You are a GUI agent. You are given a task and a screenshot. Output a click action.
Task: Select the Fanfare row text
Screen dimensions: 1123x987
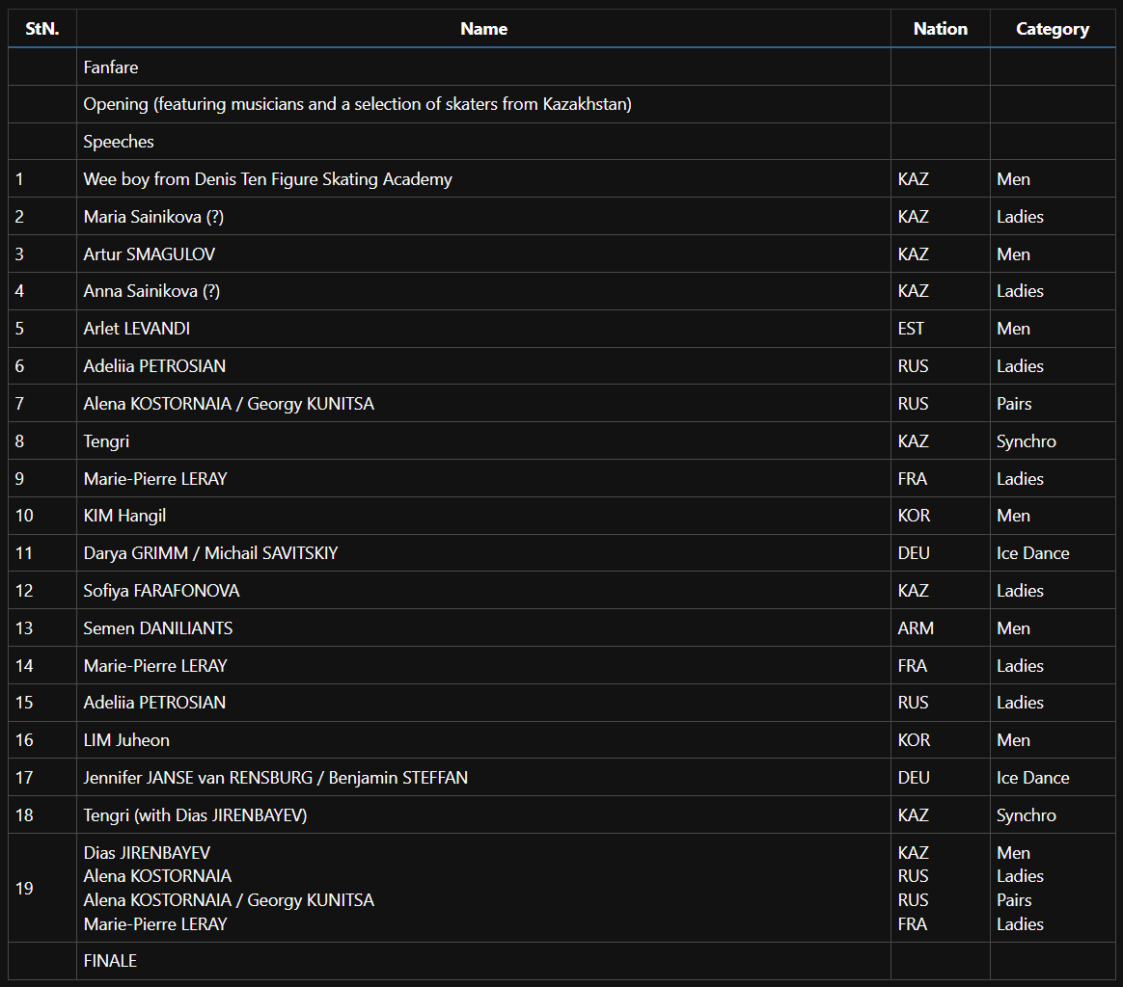[111, 67]
